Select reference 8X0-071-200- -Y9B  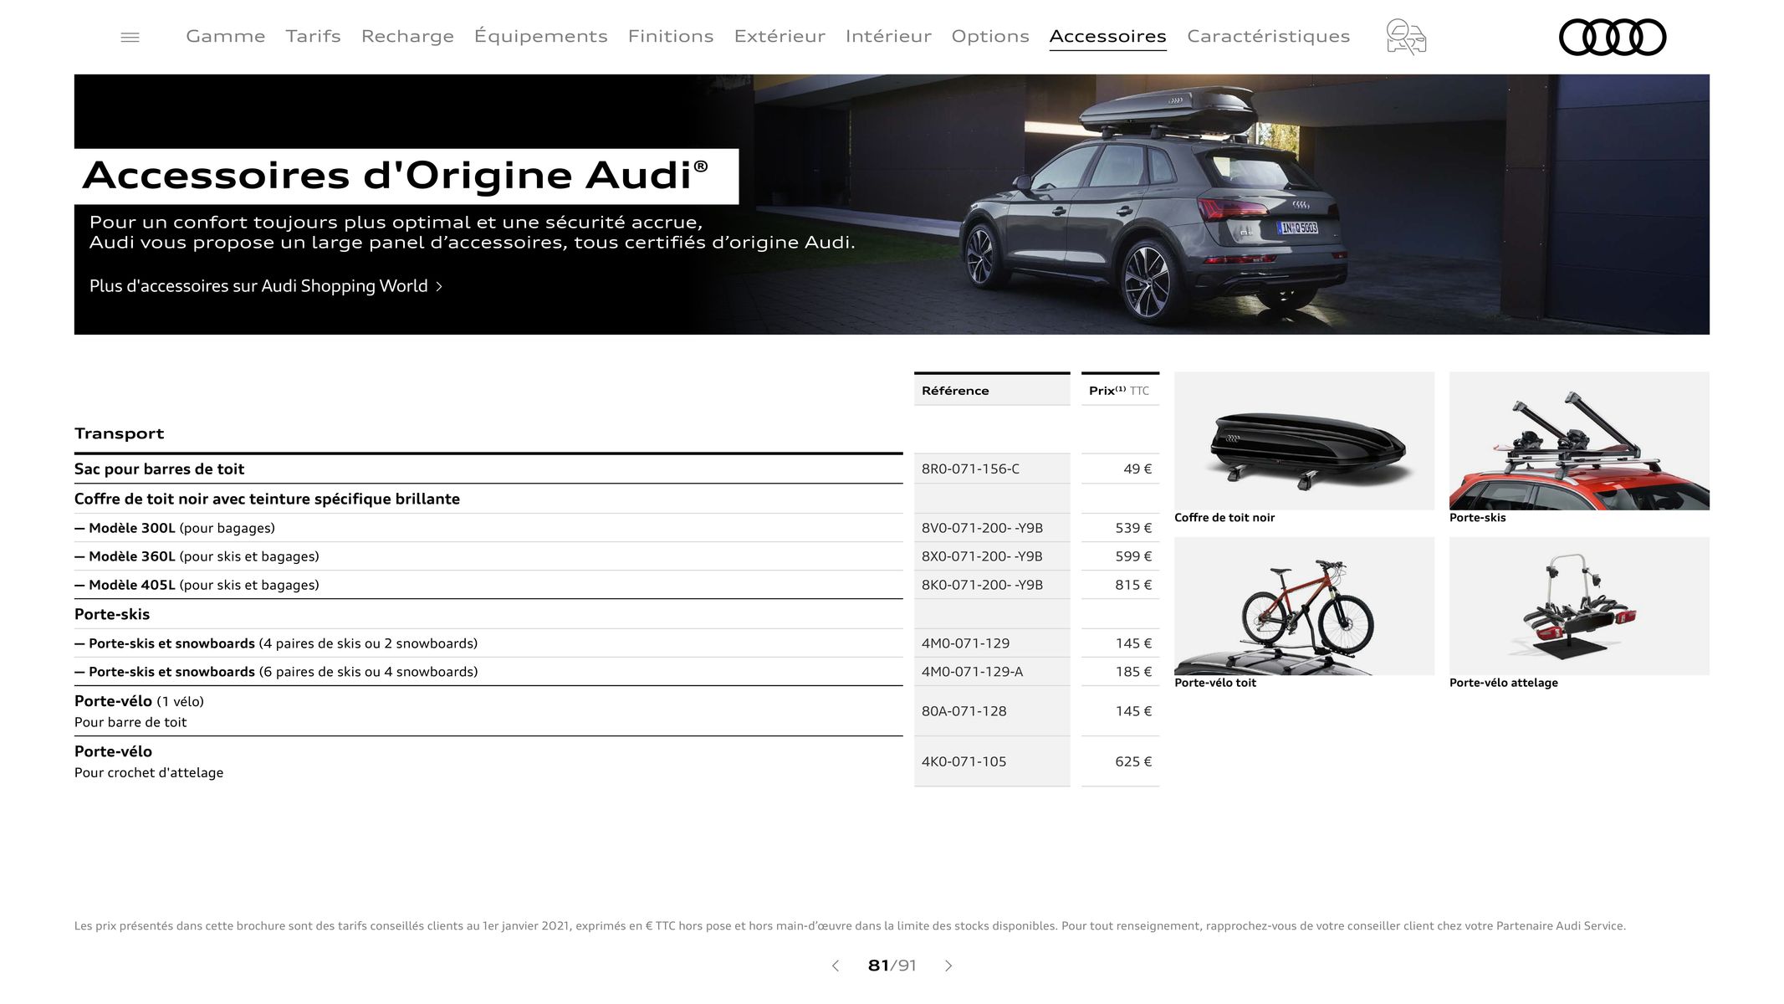(982, 556)
